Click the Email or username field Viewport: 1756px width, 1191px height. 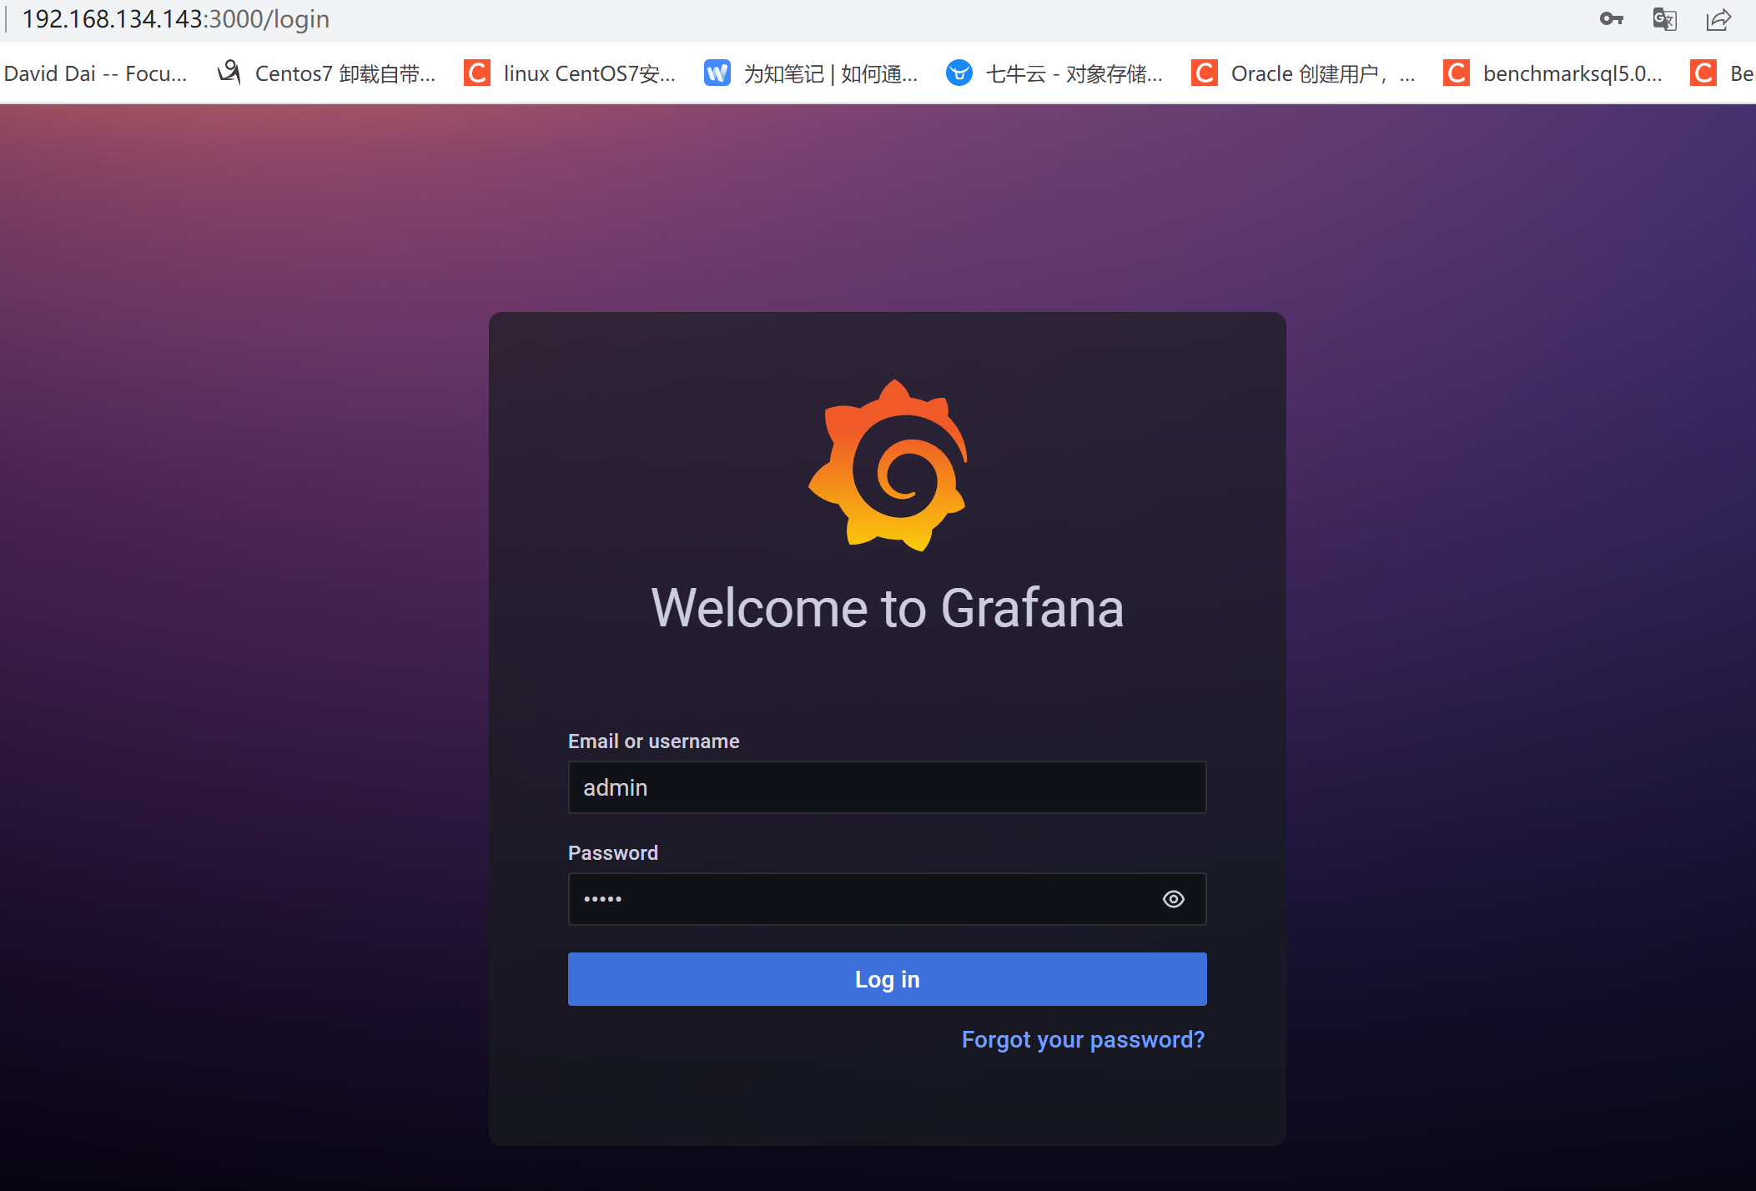(x=887, y=787)
